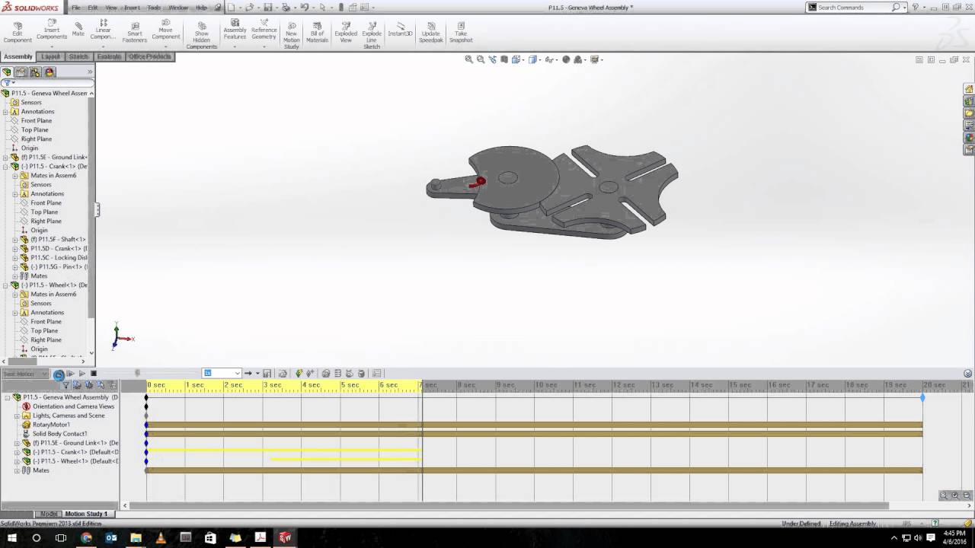The image size is (975, 548).
Task: Open the ConfigurationManager tab icon
Action: pos(35,72)
